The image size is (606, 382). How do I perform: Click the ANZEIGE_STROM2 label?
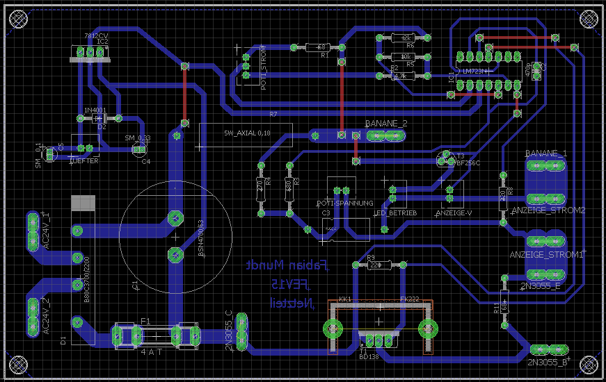point(548,210)
